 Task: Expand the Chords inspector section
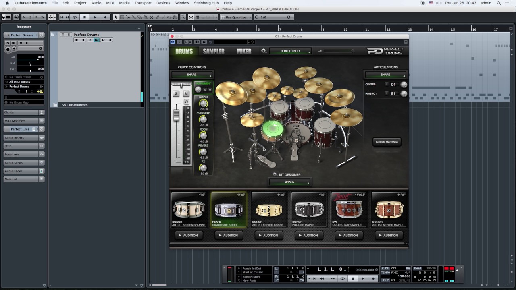[x=24, y=112]
